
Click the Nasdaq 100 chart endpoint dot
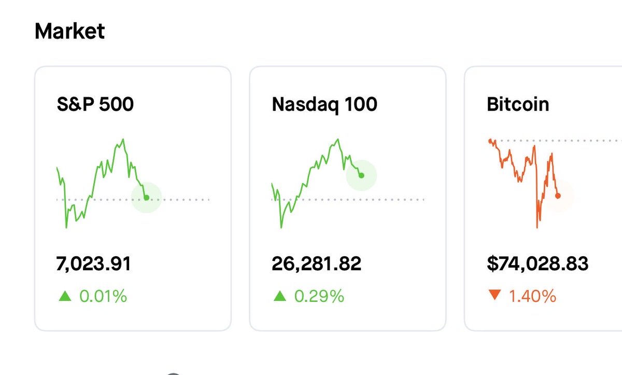361,175
